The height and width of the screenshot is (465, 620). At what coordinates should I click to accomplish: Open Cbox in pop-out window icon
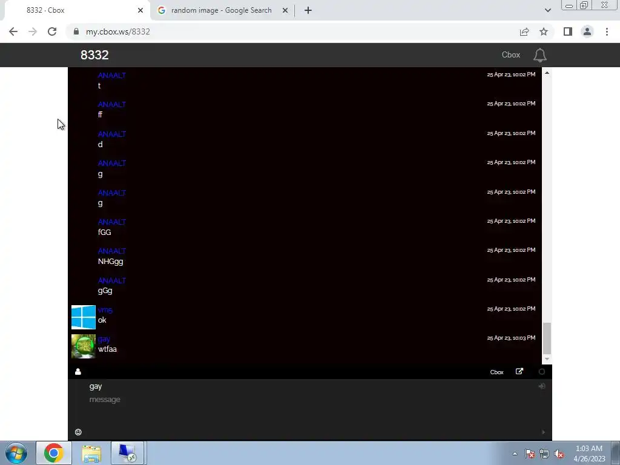click(x=519, y=371)
